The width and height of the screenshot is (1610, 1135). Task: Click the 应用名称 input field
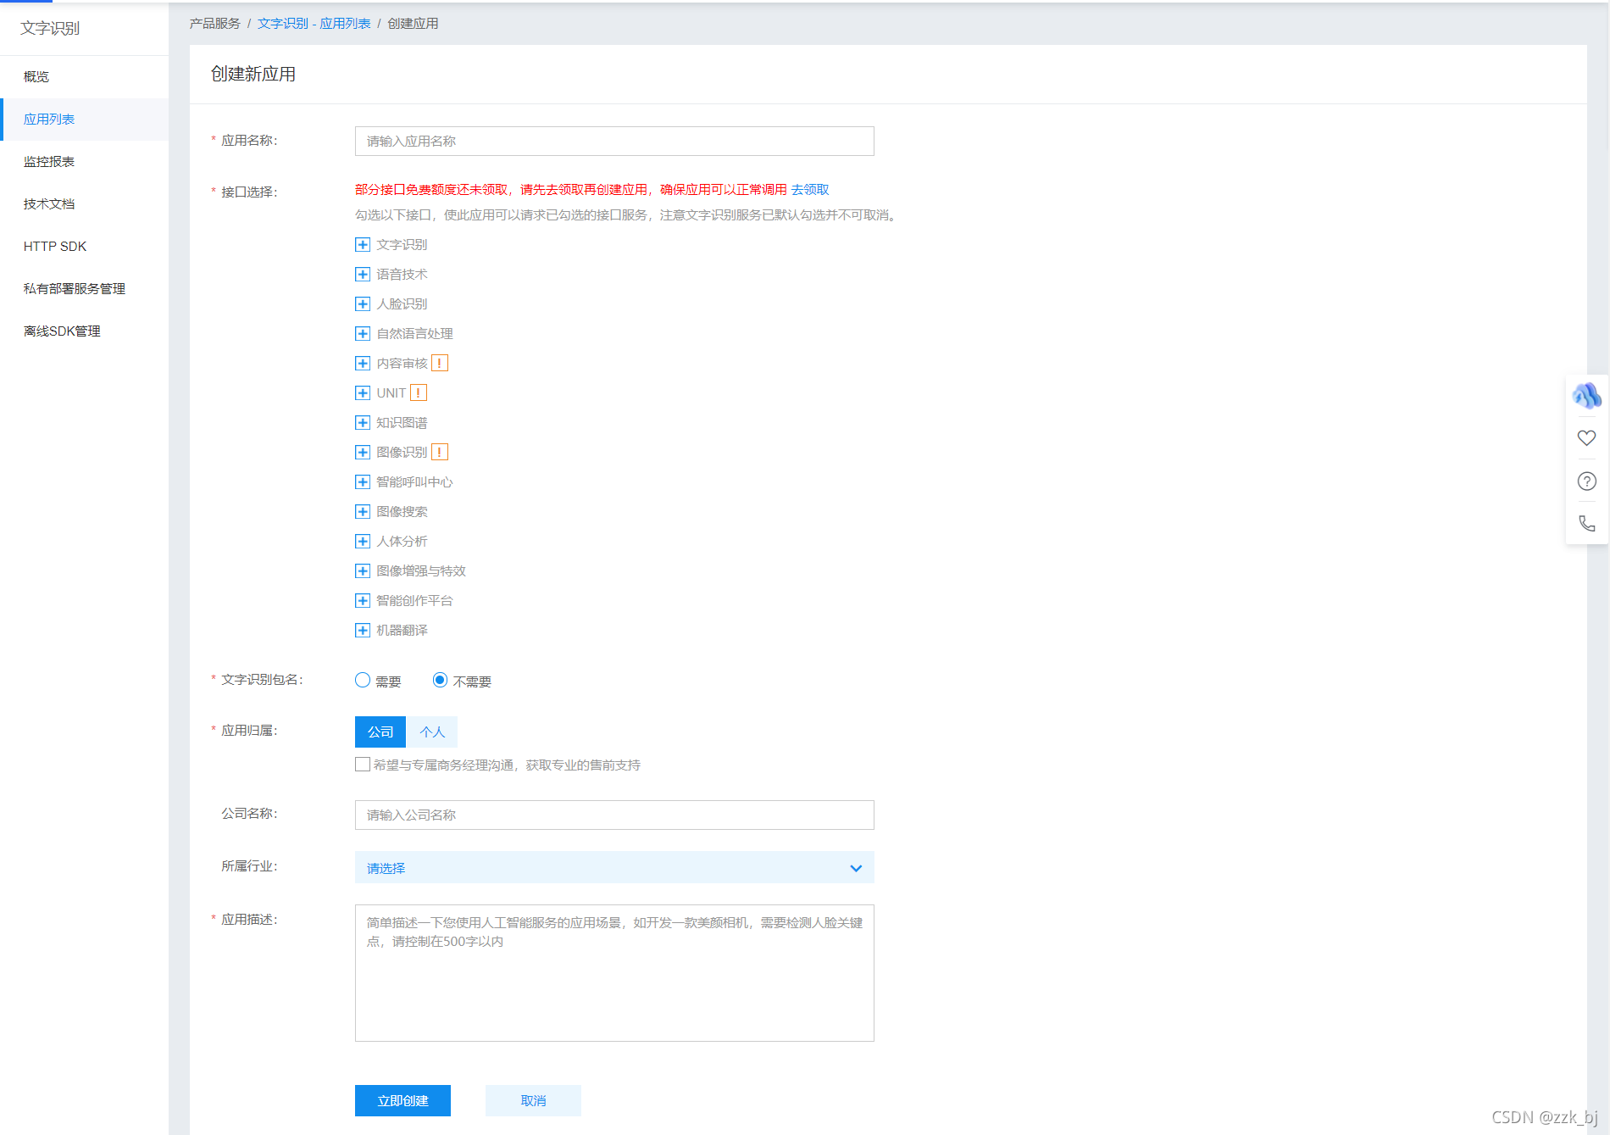click(614, 141)
